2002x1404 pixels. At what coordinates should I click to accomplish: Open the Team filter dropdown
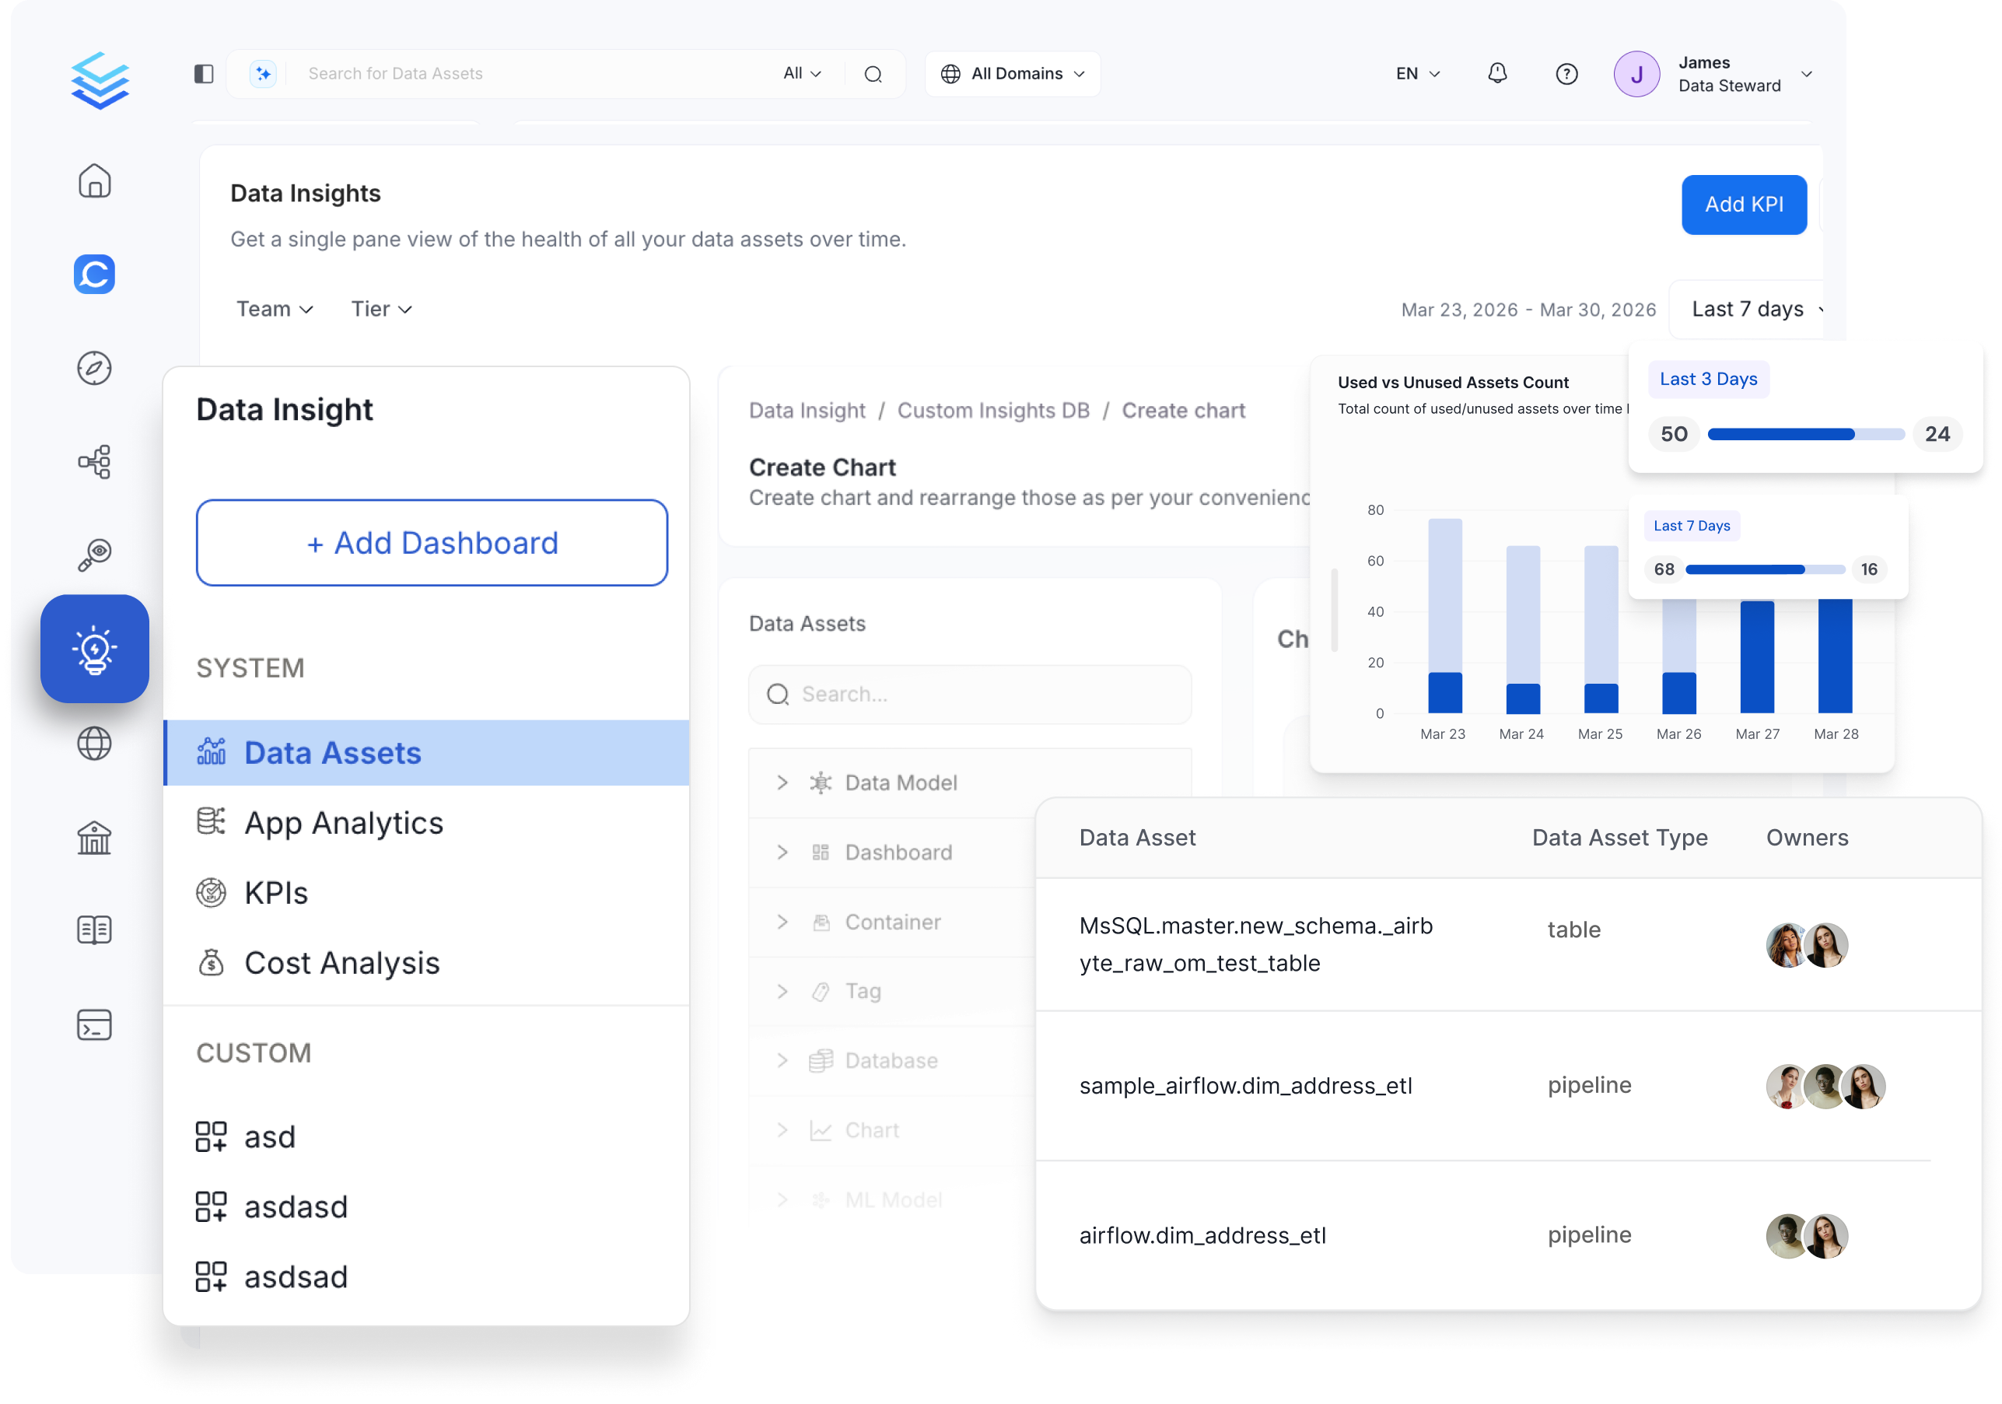pos(275,309)
